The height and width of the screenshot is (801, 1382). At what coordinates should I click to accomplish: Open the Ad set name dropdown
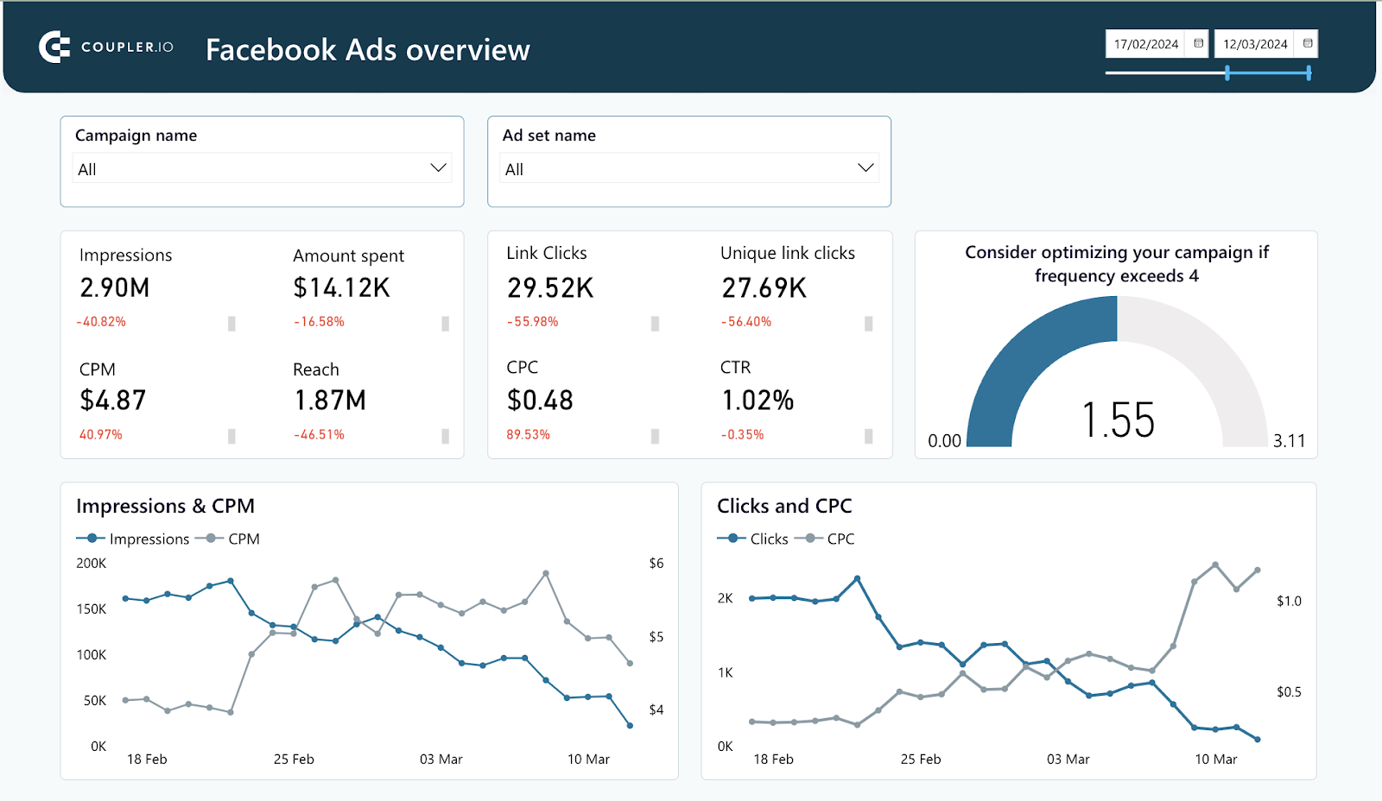tap(688, 167)
